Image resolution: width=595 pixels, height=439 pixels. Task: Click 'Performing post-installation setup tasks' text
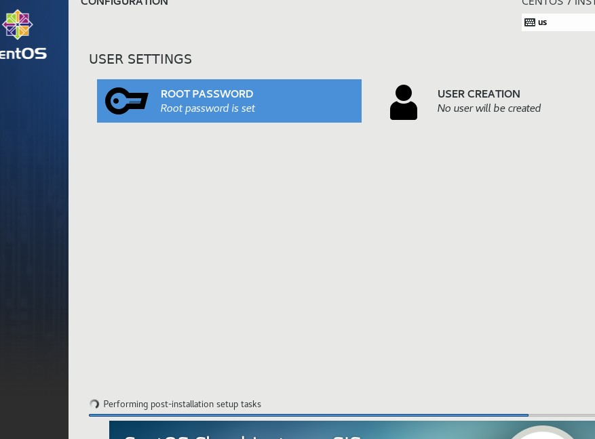tap(182, 404)
